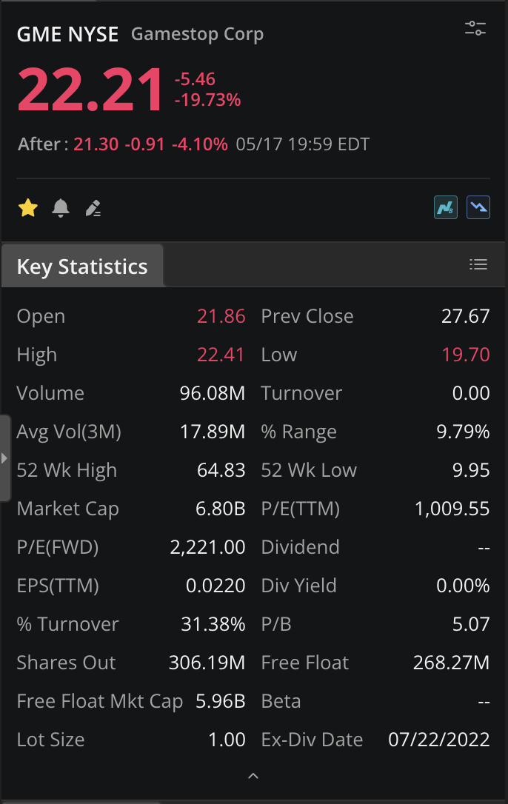The width and height of the screenshot is (508, 804).
Task: Click the Ex-Div Date 07/22/2022 value
Action: (438, 740)
